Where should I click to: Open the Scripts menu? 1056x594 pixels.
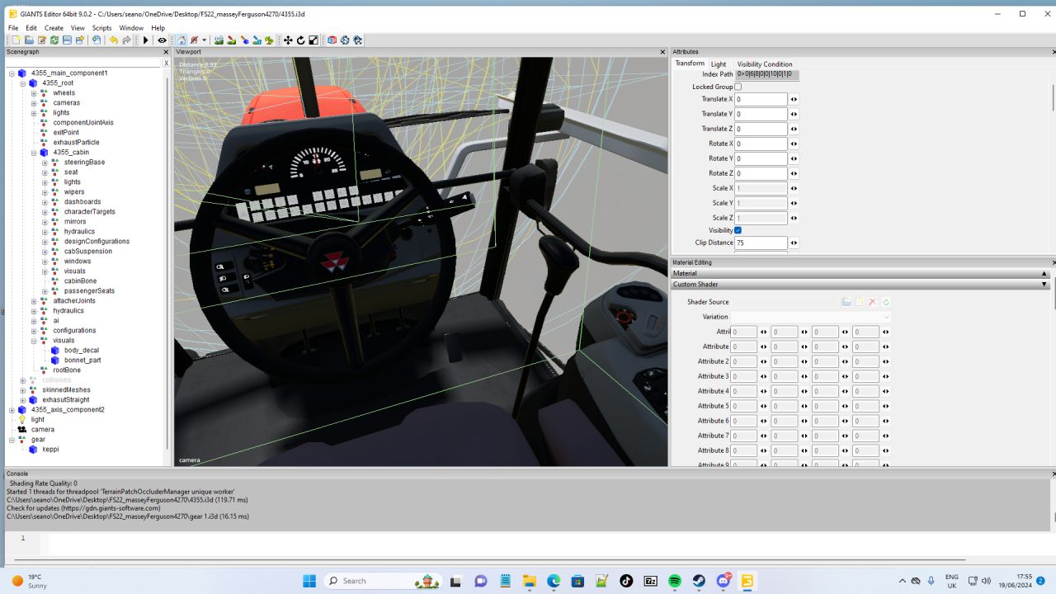click(x=101, y=28)
